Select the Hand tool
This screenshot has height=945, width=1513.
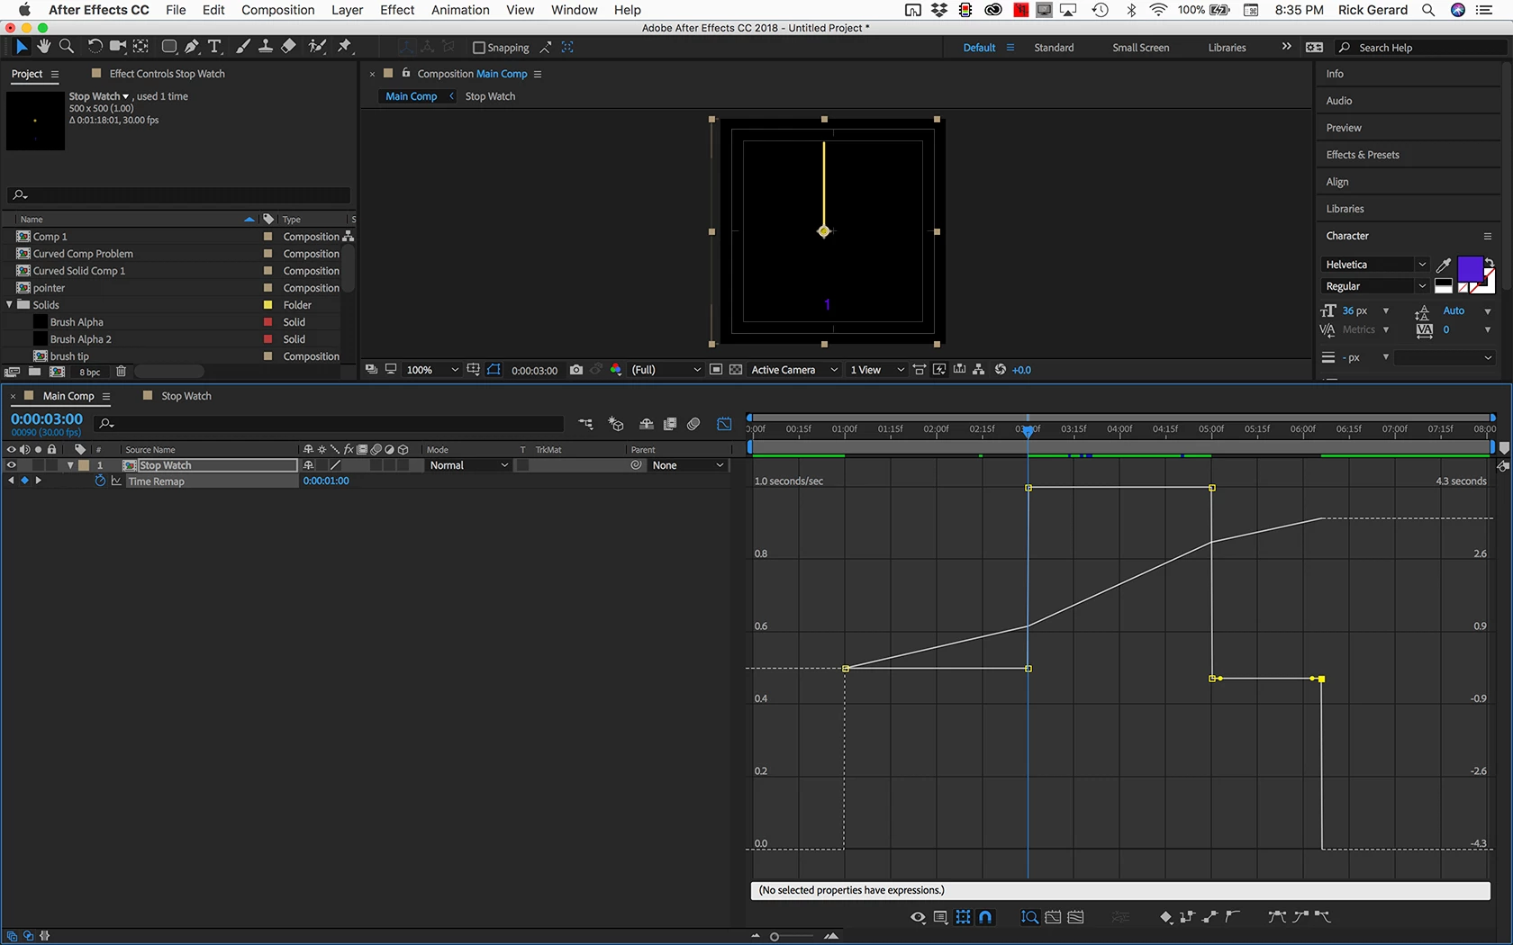43,47
